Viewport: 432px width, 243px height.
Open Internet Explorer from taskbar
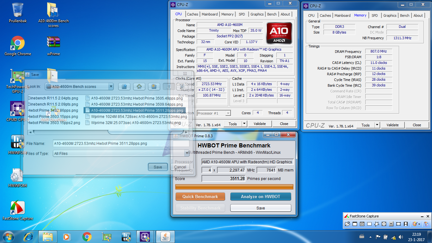pyautogui.click(x=28, y=236)
